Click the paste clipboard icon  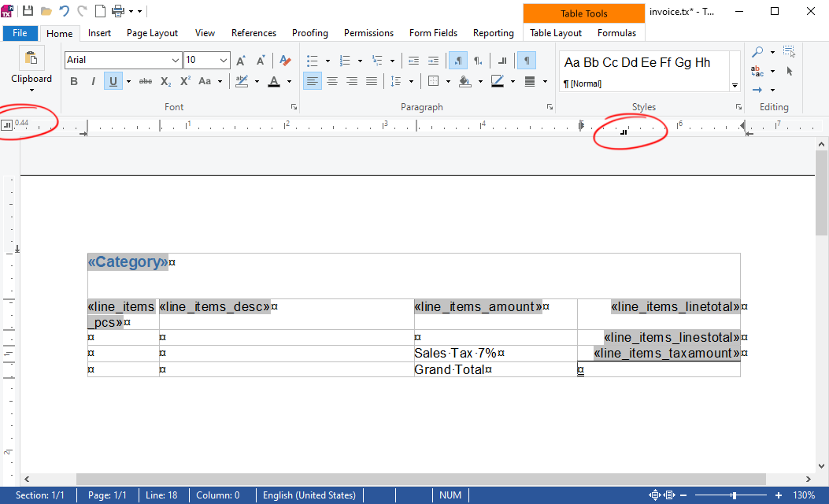coord(31,57)
